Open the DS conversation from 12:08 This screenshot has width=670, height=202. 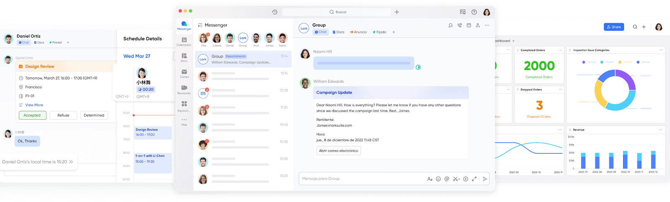(243, 94)
